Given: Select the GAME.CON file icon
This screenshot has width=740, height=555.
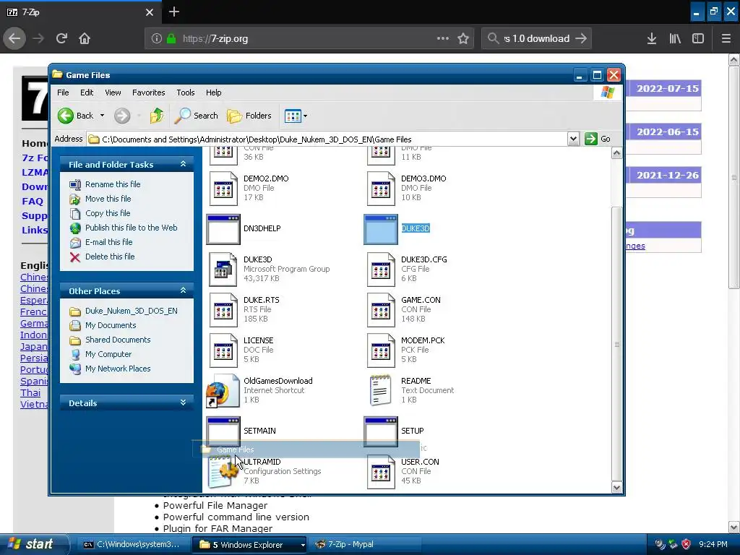Looking at the screenshot, I should point(381,310).
